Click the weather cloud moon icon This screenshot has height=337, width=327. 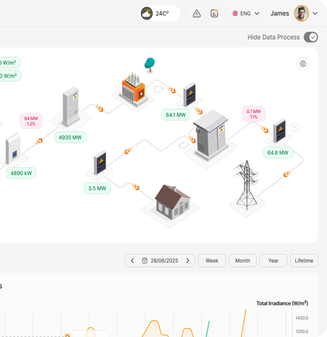147,13
